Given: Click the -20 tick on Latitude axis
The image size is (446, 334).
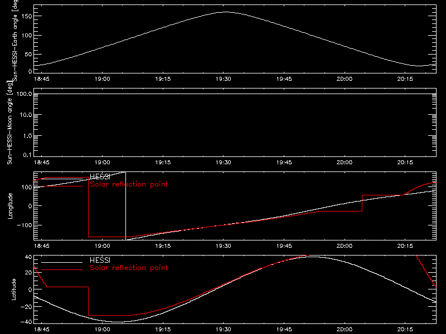Looking at the screenshot, I should 26,307.
